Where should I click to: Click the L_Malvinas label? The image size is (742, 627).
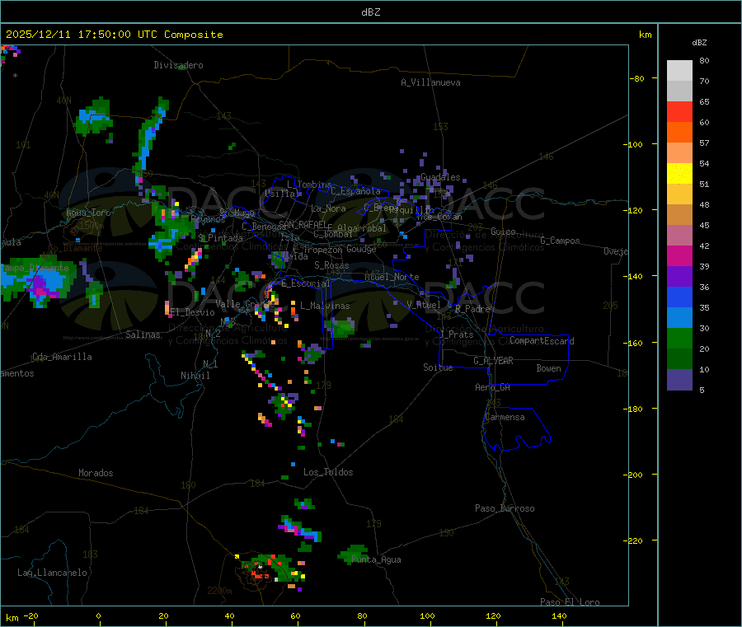click(325, 306)
